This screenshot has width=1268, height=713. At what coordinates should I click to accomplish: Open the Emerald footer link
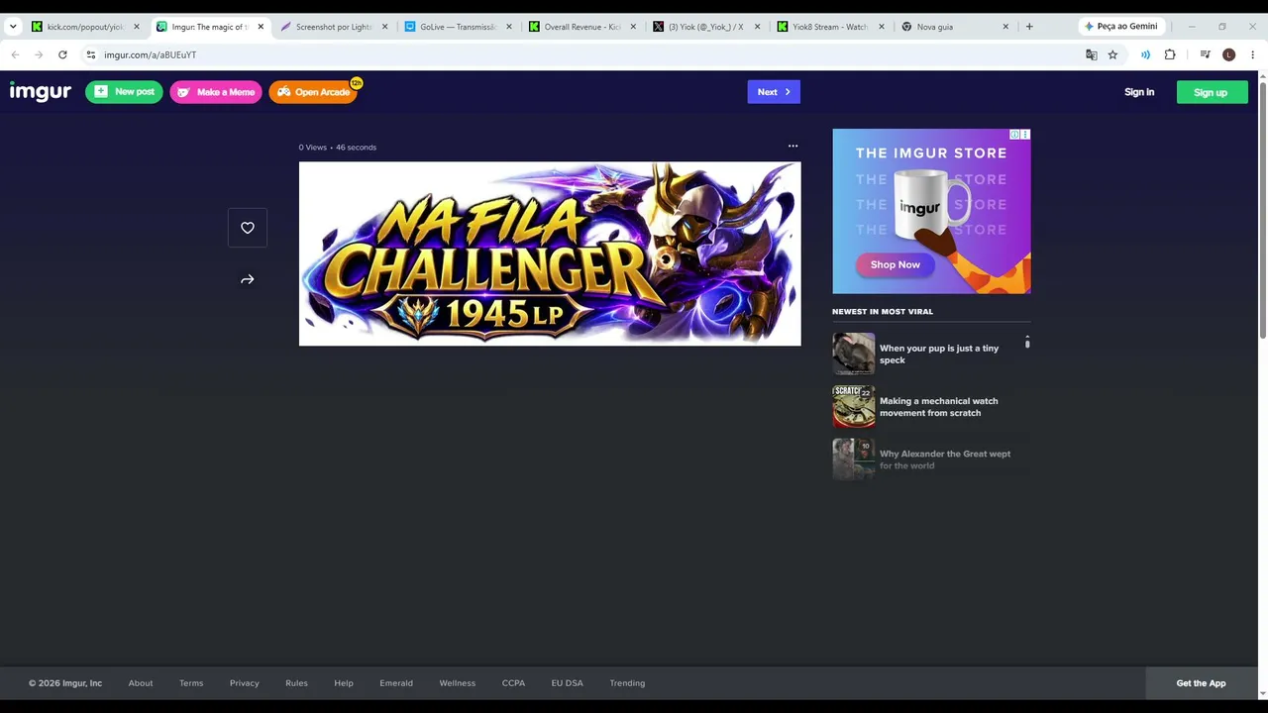point(396,683)
